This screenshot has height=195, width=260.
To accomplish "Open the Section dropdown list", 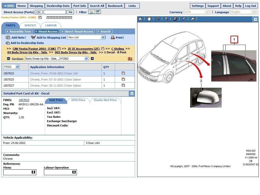I will click(x=86, y=59).
